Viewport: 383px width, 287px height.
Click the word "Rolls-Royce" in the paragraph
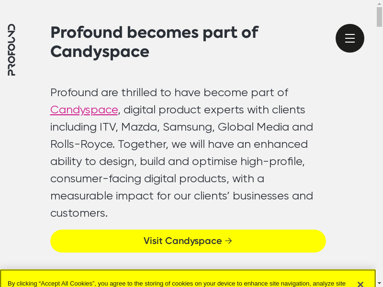[81, 144]
